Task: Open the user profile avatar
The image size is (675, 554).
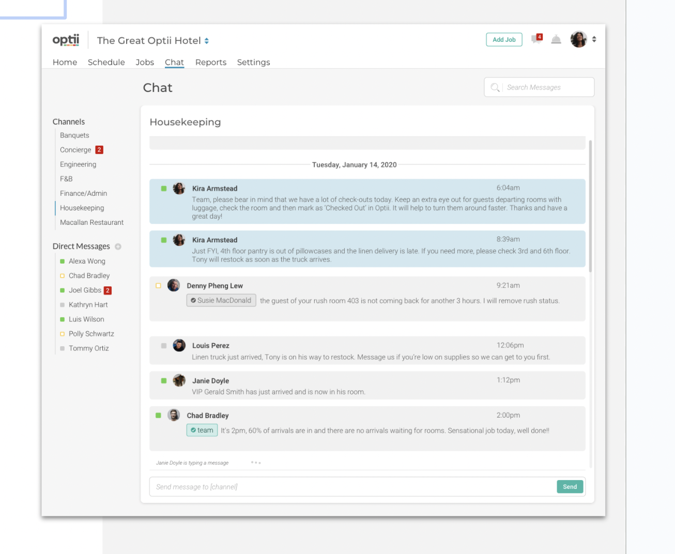Action: [579, 39]
